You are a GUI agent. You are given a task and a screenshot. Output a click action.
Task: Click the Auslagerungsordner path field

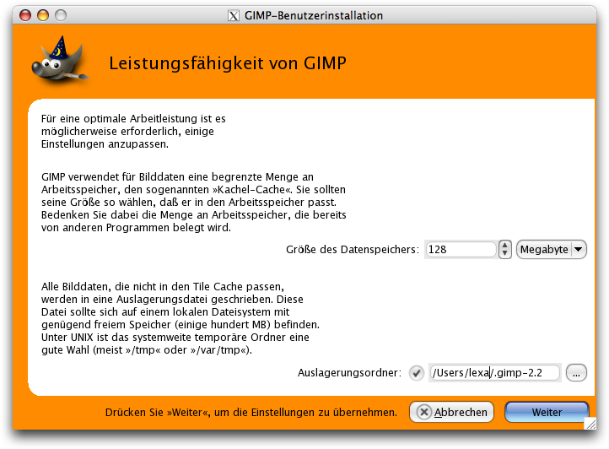[x=495, y=373]
